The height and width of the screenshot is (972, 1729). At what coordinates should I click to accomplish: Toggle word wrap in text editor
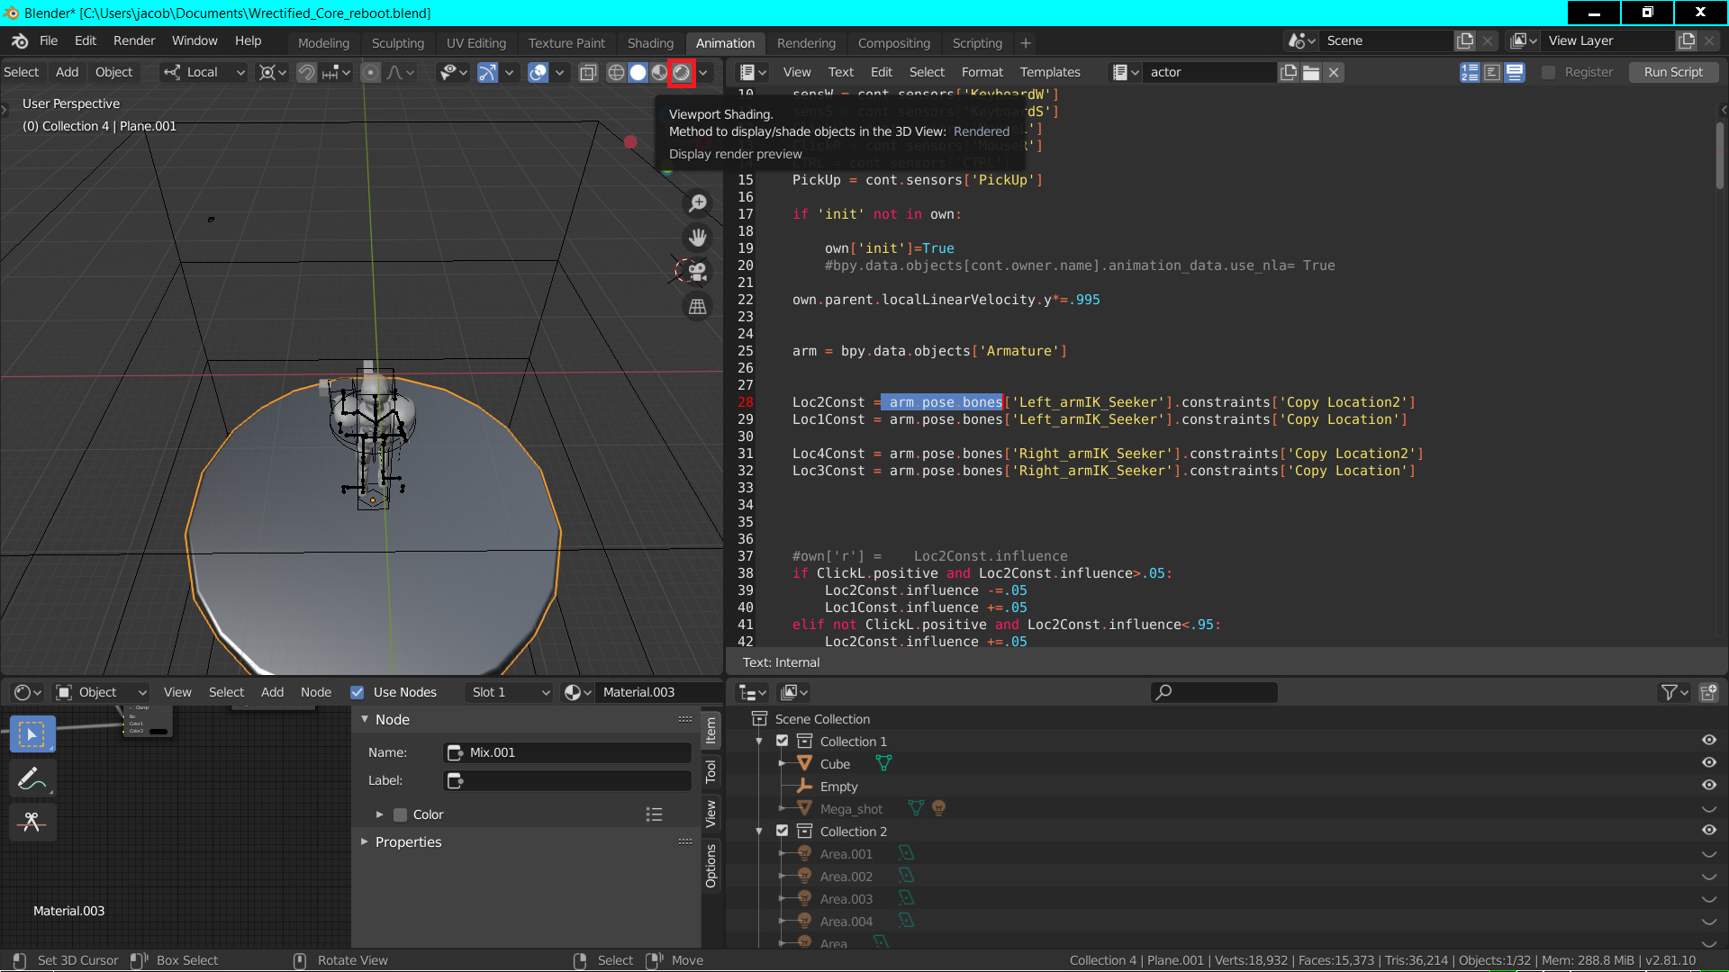pos(1492,73)
